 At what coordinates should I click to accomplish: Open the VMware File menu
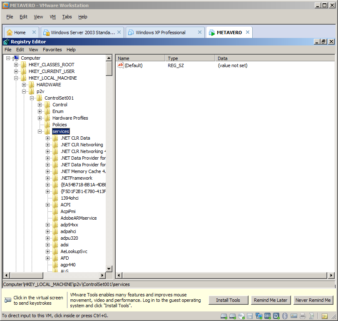pyautogui.click(x=10, y=17)
